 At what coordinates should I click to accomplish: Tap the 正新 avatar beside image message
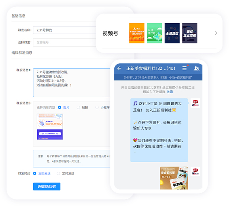tap(195, 171)
